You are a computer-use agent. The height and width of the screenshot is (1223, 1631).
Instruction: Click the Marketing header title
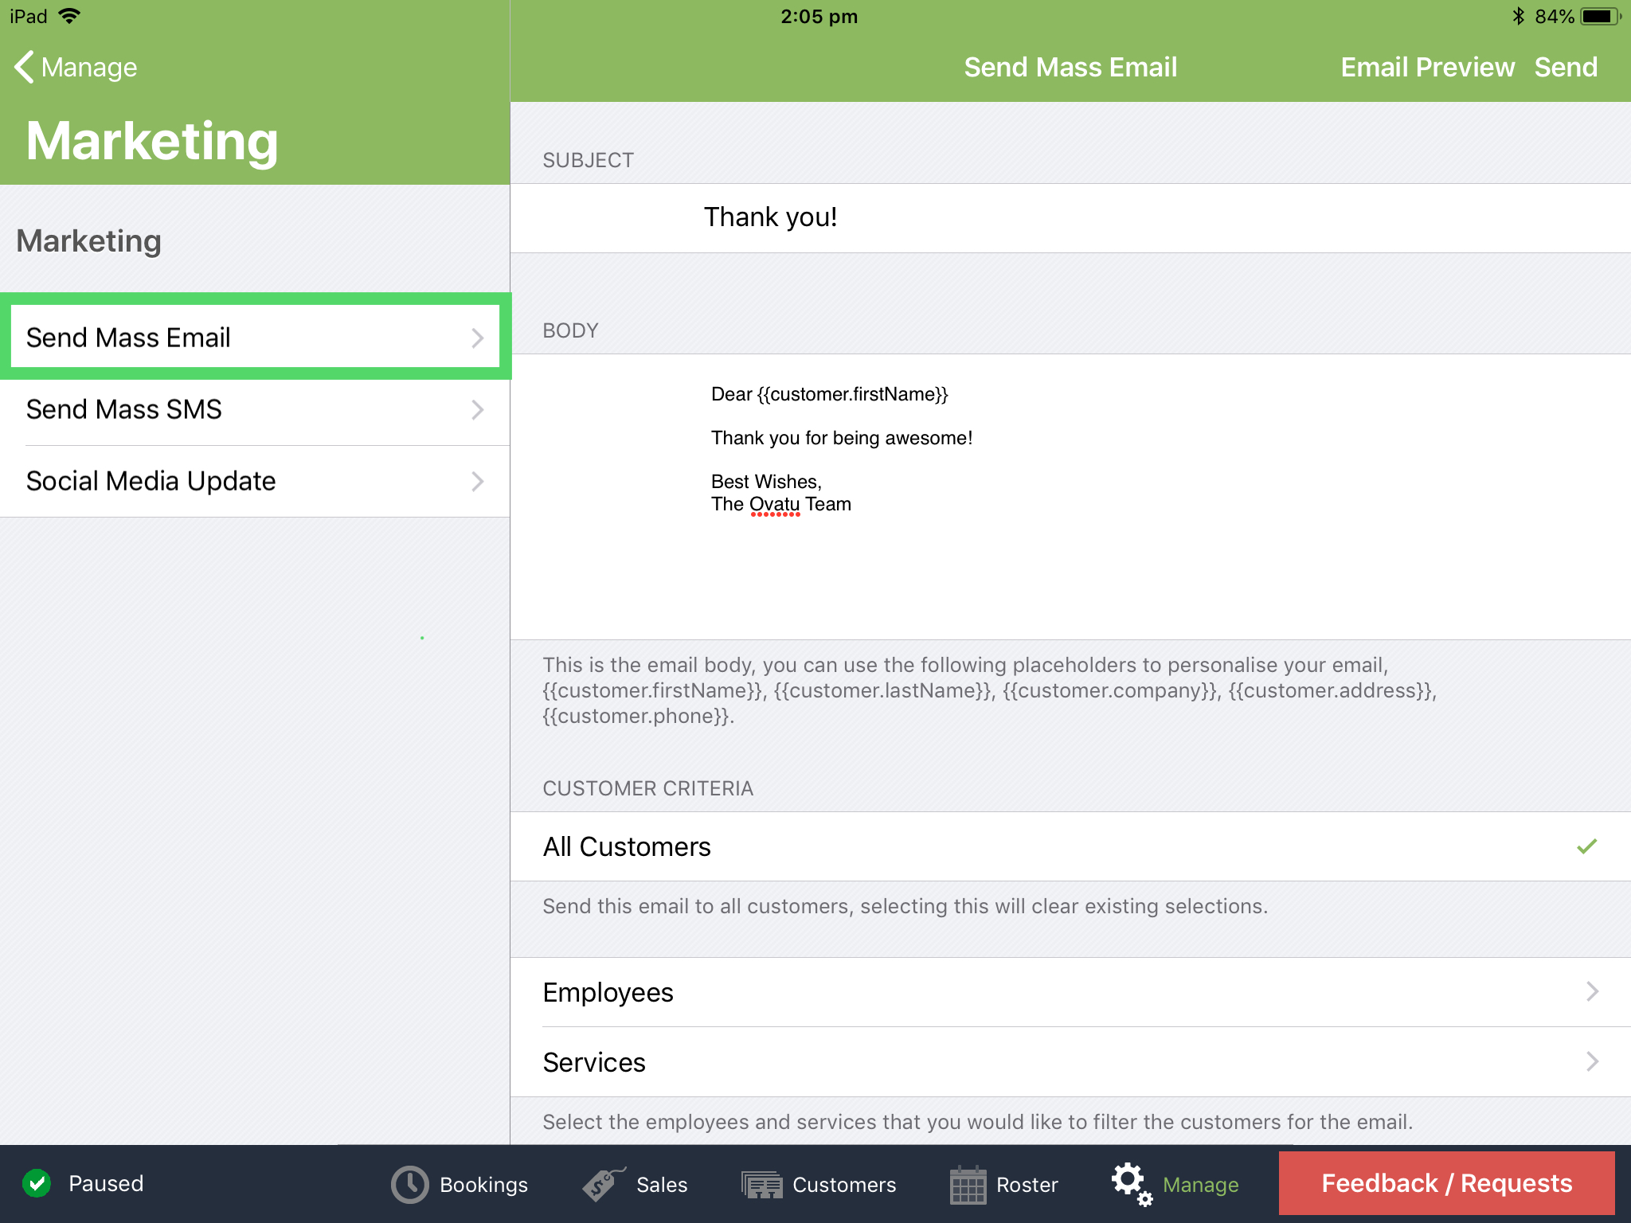tap(152, 141)
